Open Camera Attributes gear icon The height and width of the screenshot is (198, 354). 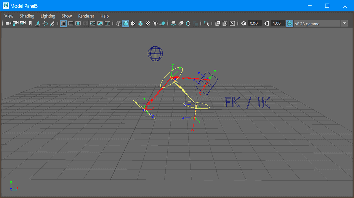pos(23,23)
